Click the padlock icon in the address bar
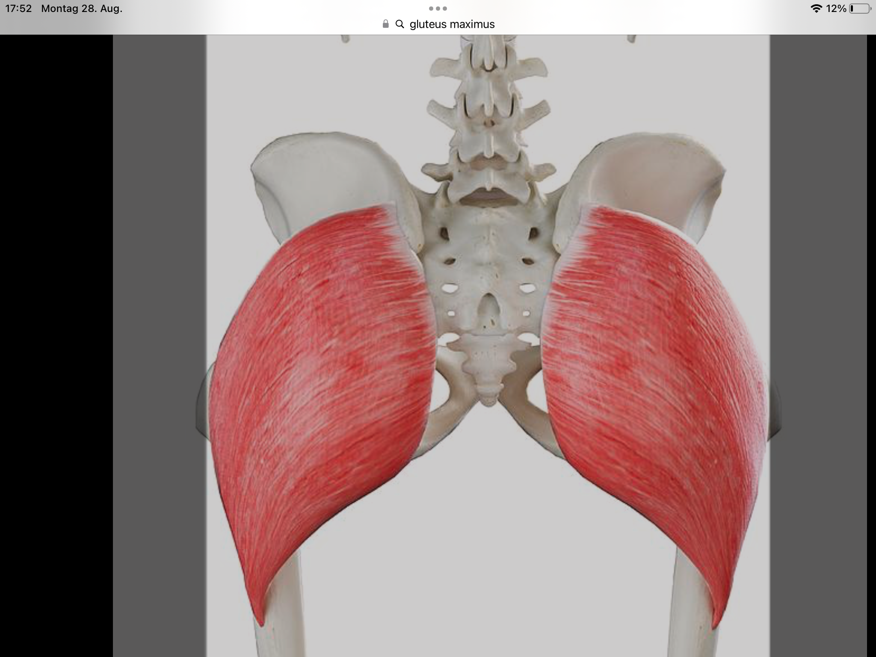This screenshot has height=657, width=876. (x=385, y=24)
